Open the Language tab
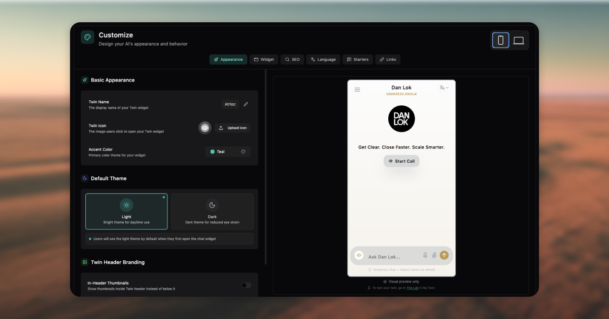Viewport: 609px width, 319px height. (x=323, y=59)
